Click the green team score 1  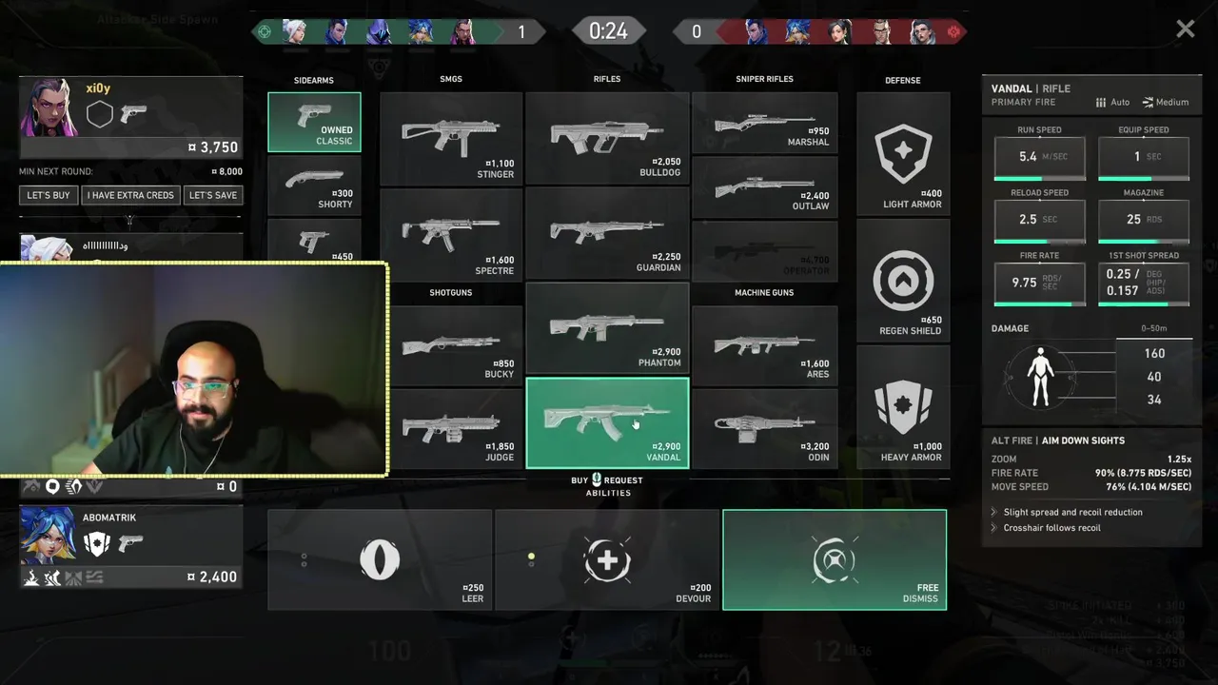pyautogui.click(x=521, y=32)
